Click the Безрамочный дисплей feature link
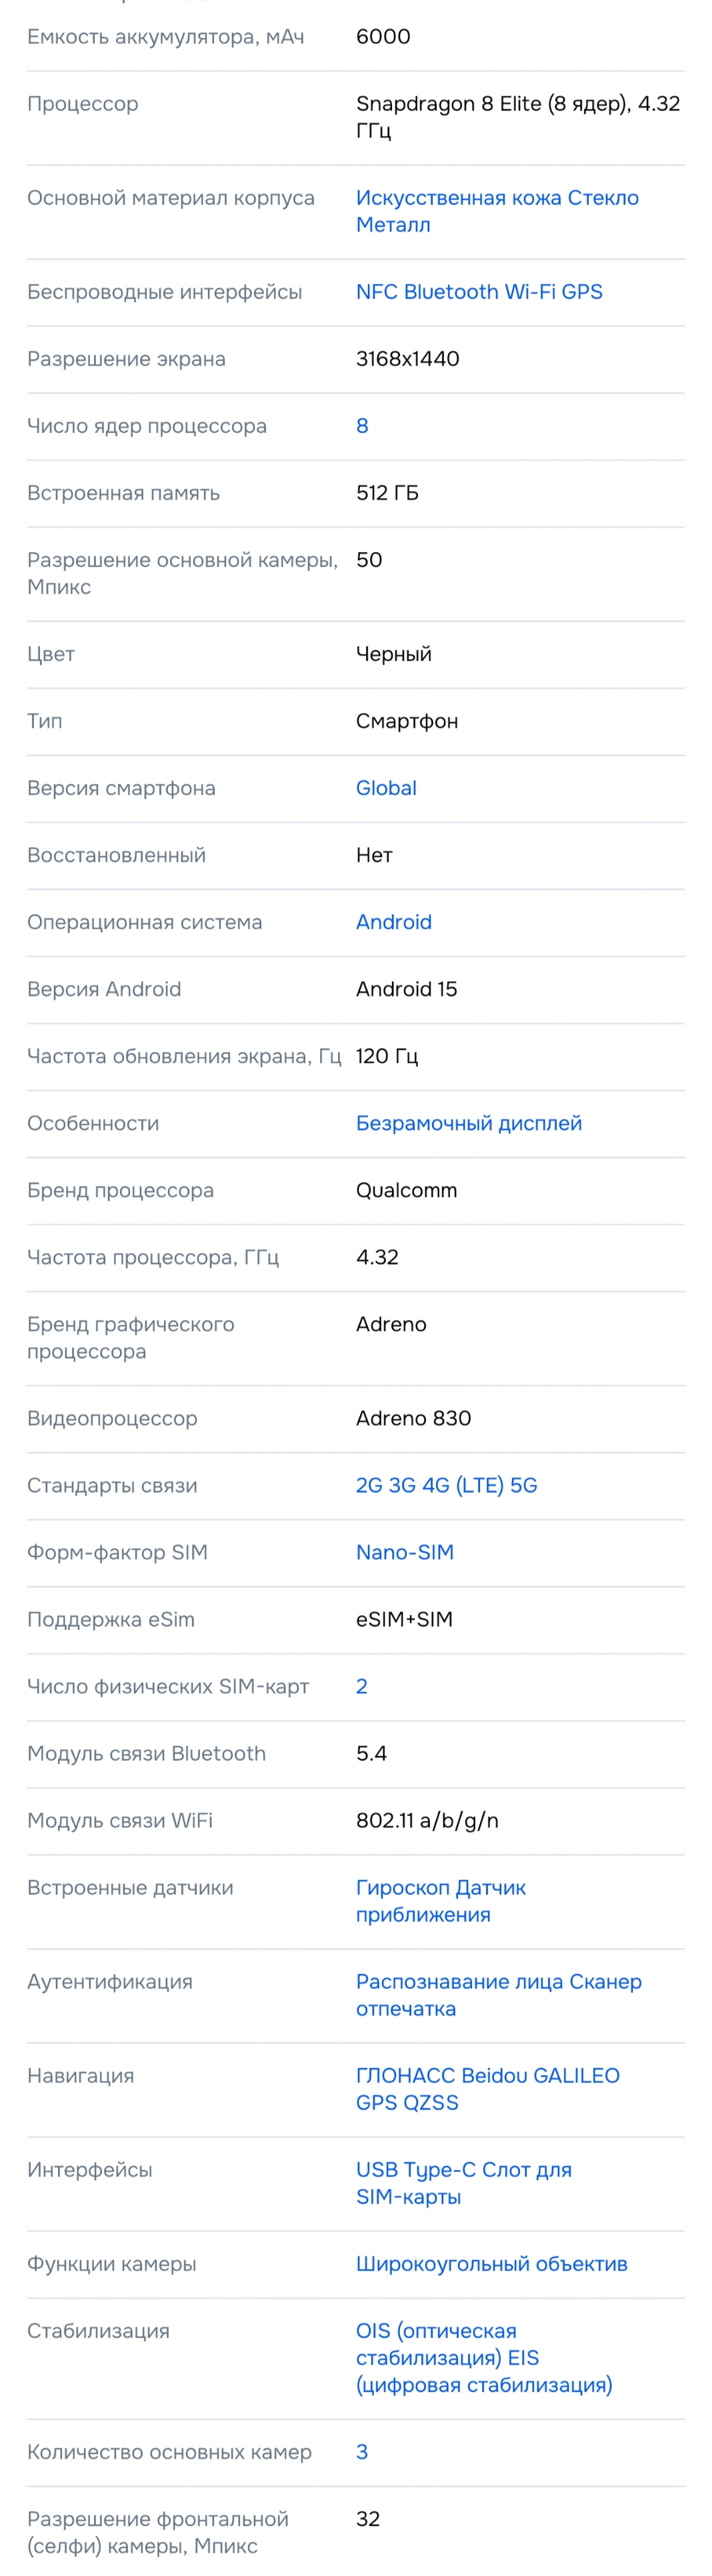The width and height of the screenshot is (712, 2576). [x=469, y=1123]
